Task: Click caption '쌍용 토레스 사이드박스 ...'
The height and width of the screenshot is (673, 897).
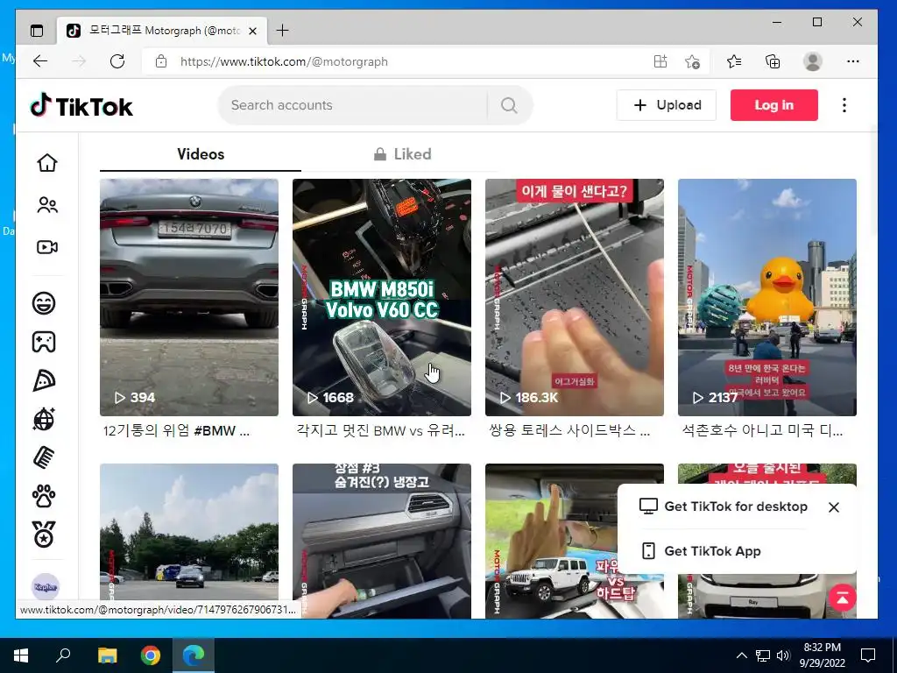Action: [569, 431]
